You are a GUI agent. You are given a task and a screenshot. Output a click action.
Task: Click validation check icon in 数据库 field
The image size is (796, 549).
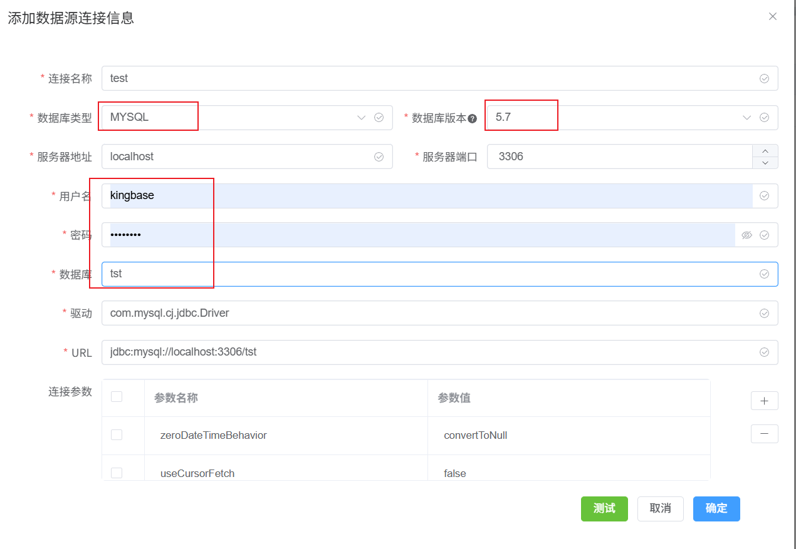tap(765, 274)
